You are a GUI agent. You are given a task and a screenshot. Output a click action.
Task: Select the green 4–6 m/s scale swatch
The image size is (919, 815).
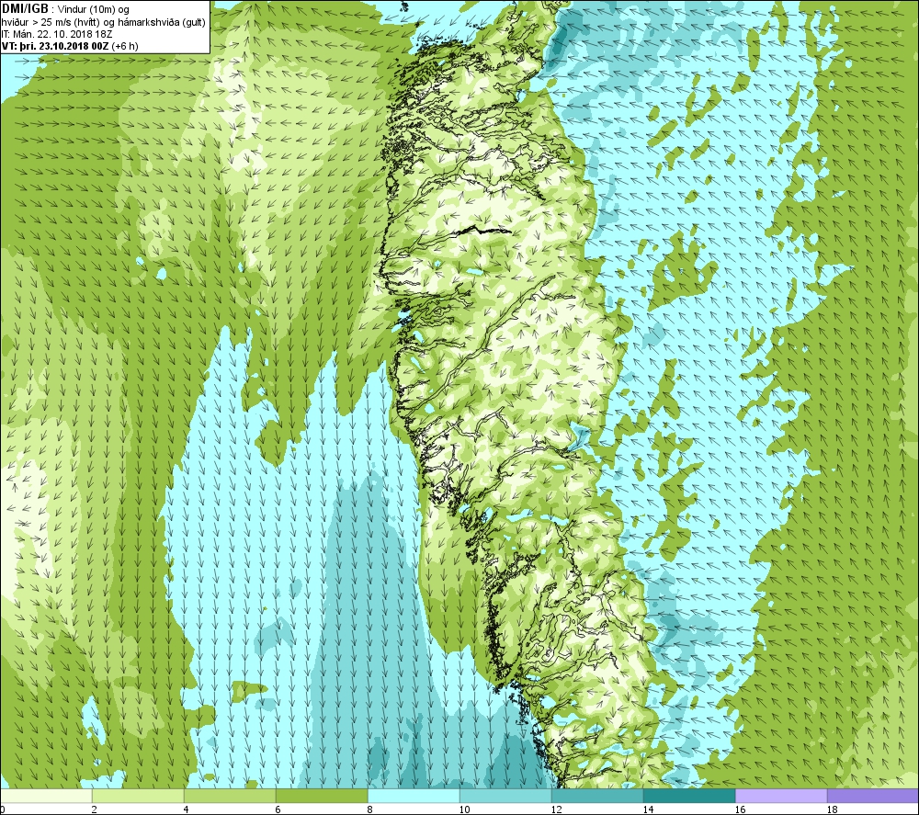coord(230,796)
